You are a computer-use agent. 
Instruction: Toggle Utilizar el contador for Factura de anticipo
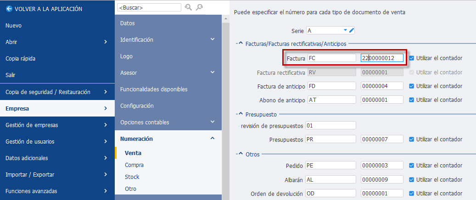pos(411,86)
